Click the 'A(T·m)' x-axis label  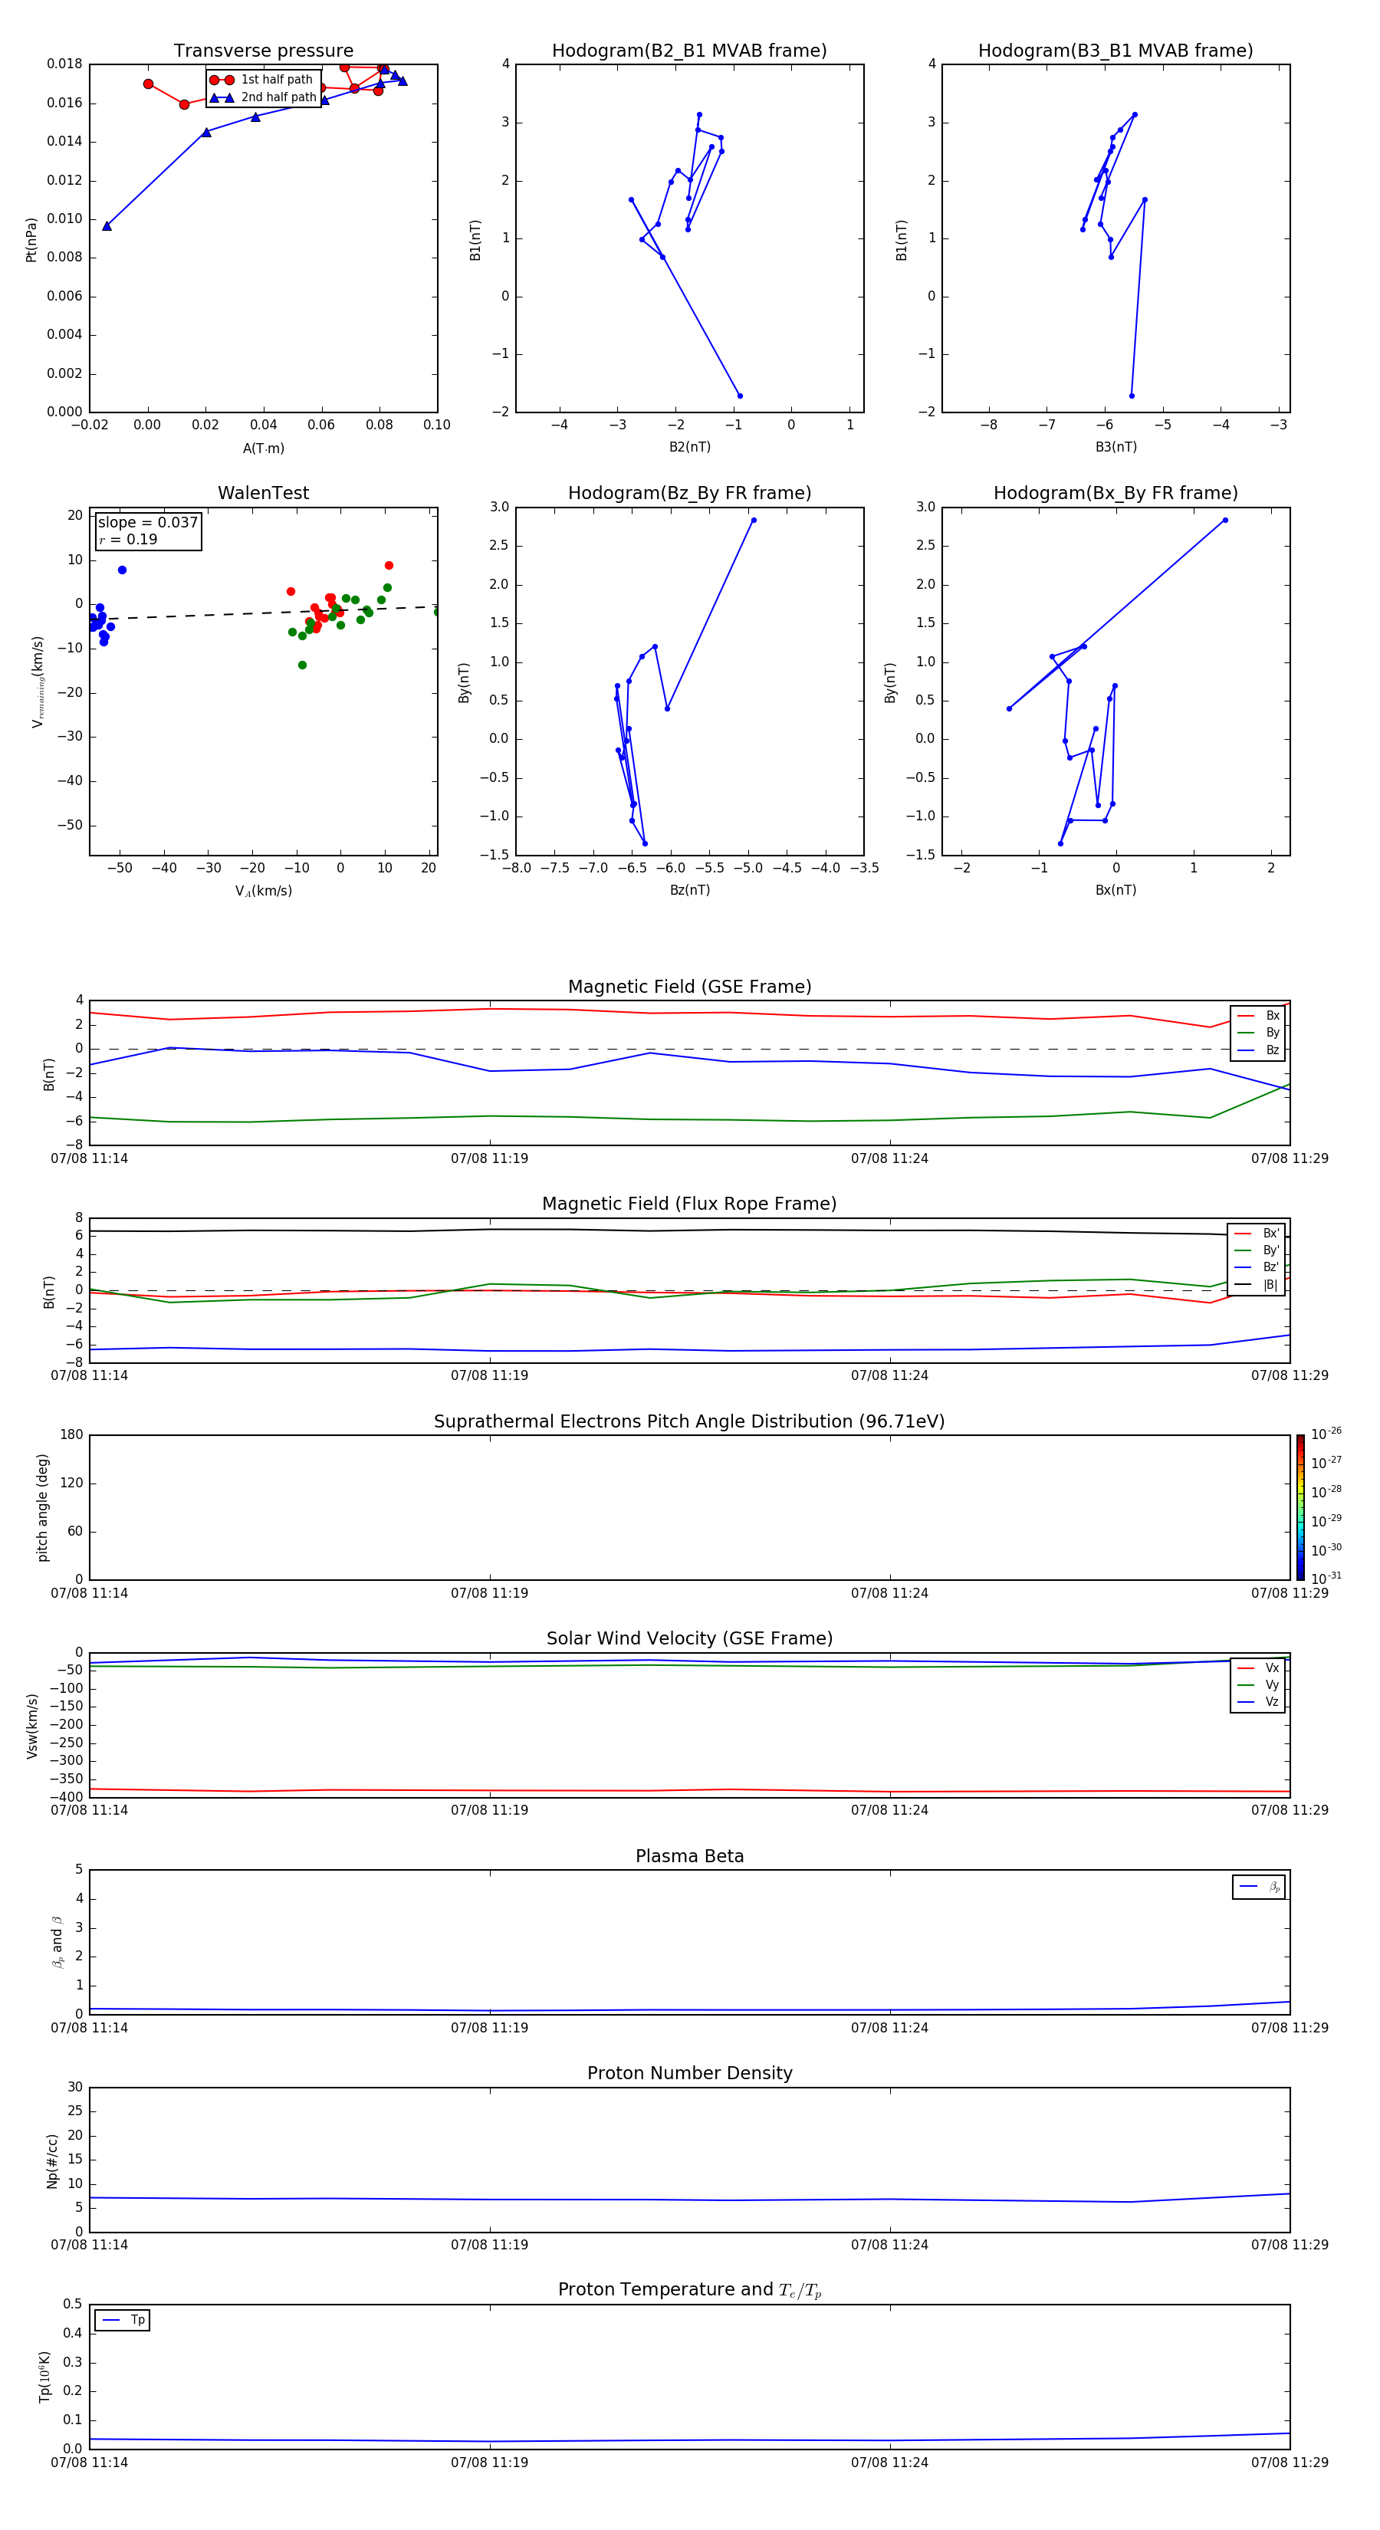tap(263, 449)
